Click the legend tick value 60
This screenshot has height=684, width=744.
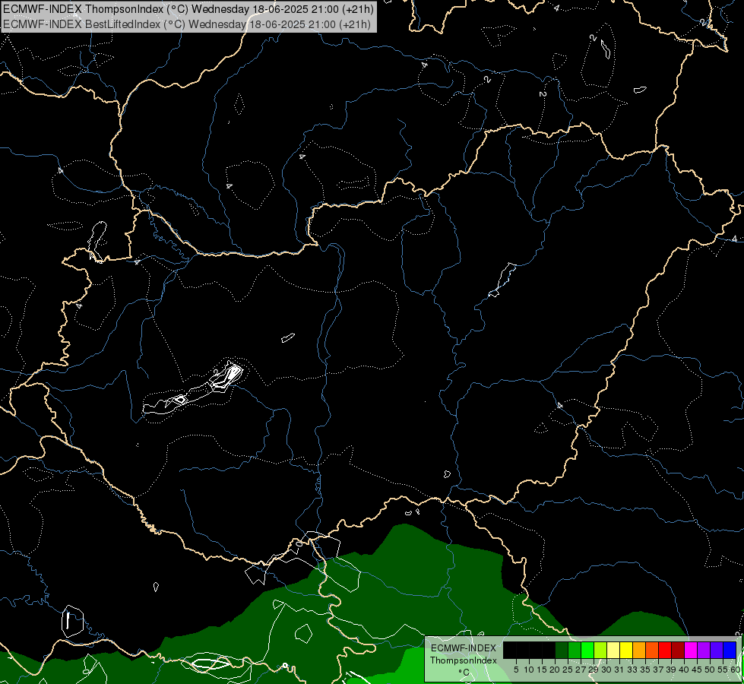(736, 670)
